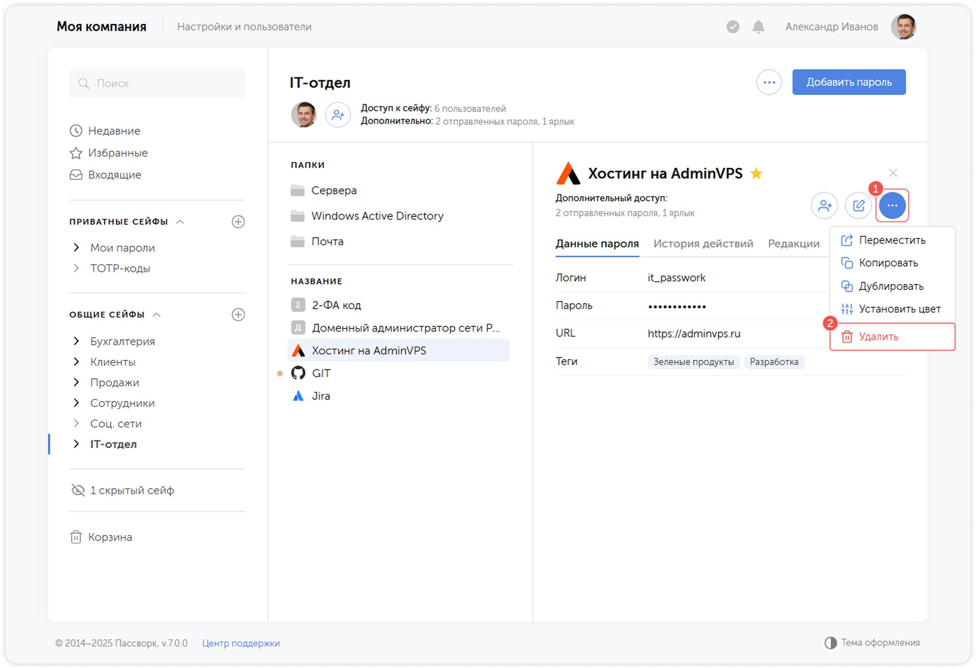976x669 pixels.
Task: Toggle Тема оформления theme
Action: click(872, 643)
